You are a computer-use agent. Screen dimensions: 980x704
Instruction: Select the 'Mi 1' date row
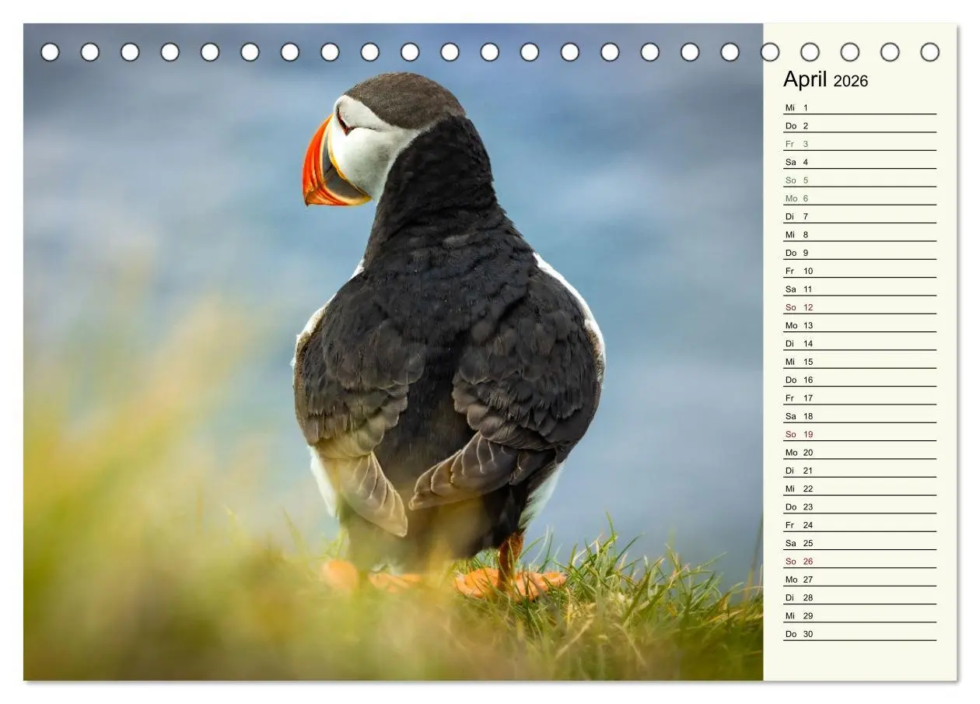point(859,107)
